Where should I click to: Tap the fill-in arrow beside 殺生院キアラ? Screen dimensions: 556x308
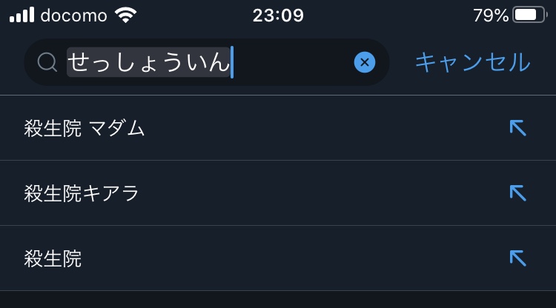pyautogui.click(x=517, y=193)
